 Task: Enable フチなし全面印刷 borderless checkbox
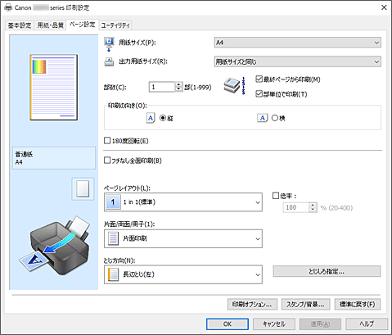[x=107, y=161]
